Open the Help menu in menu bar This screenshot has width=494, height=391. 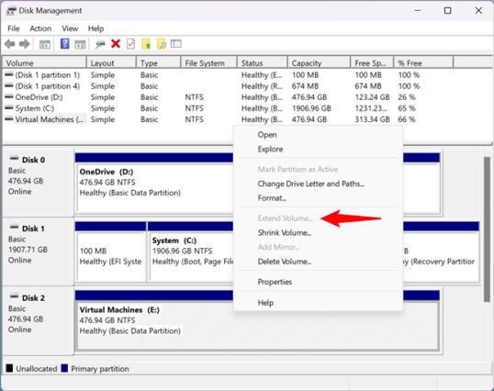(x=95, y=28)
